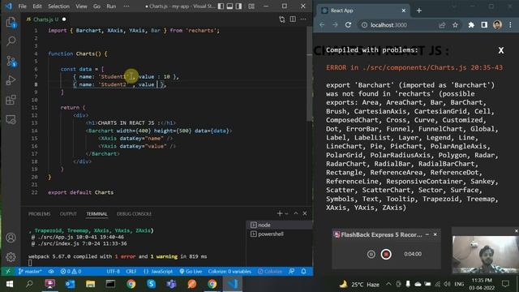Close the terminal panel

click(305, 213)
